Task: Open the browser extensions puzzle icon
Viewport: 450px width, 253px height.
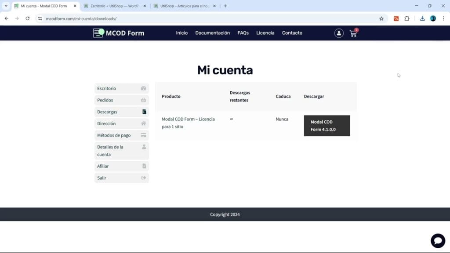Action: (406, 18)
